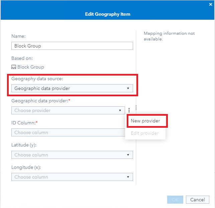
Task: Click the 'Mapping information not available' message
Action: [x=169, y=36]
